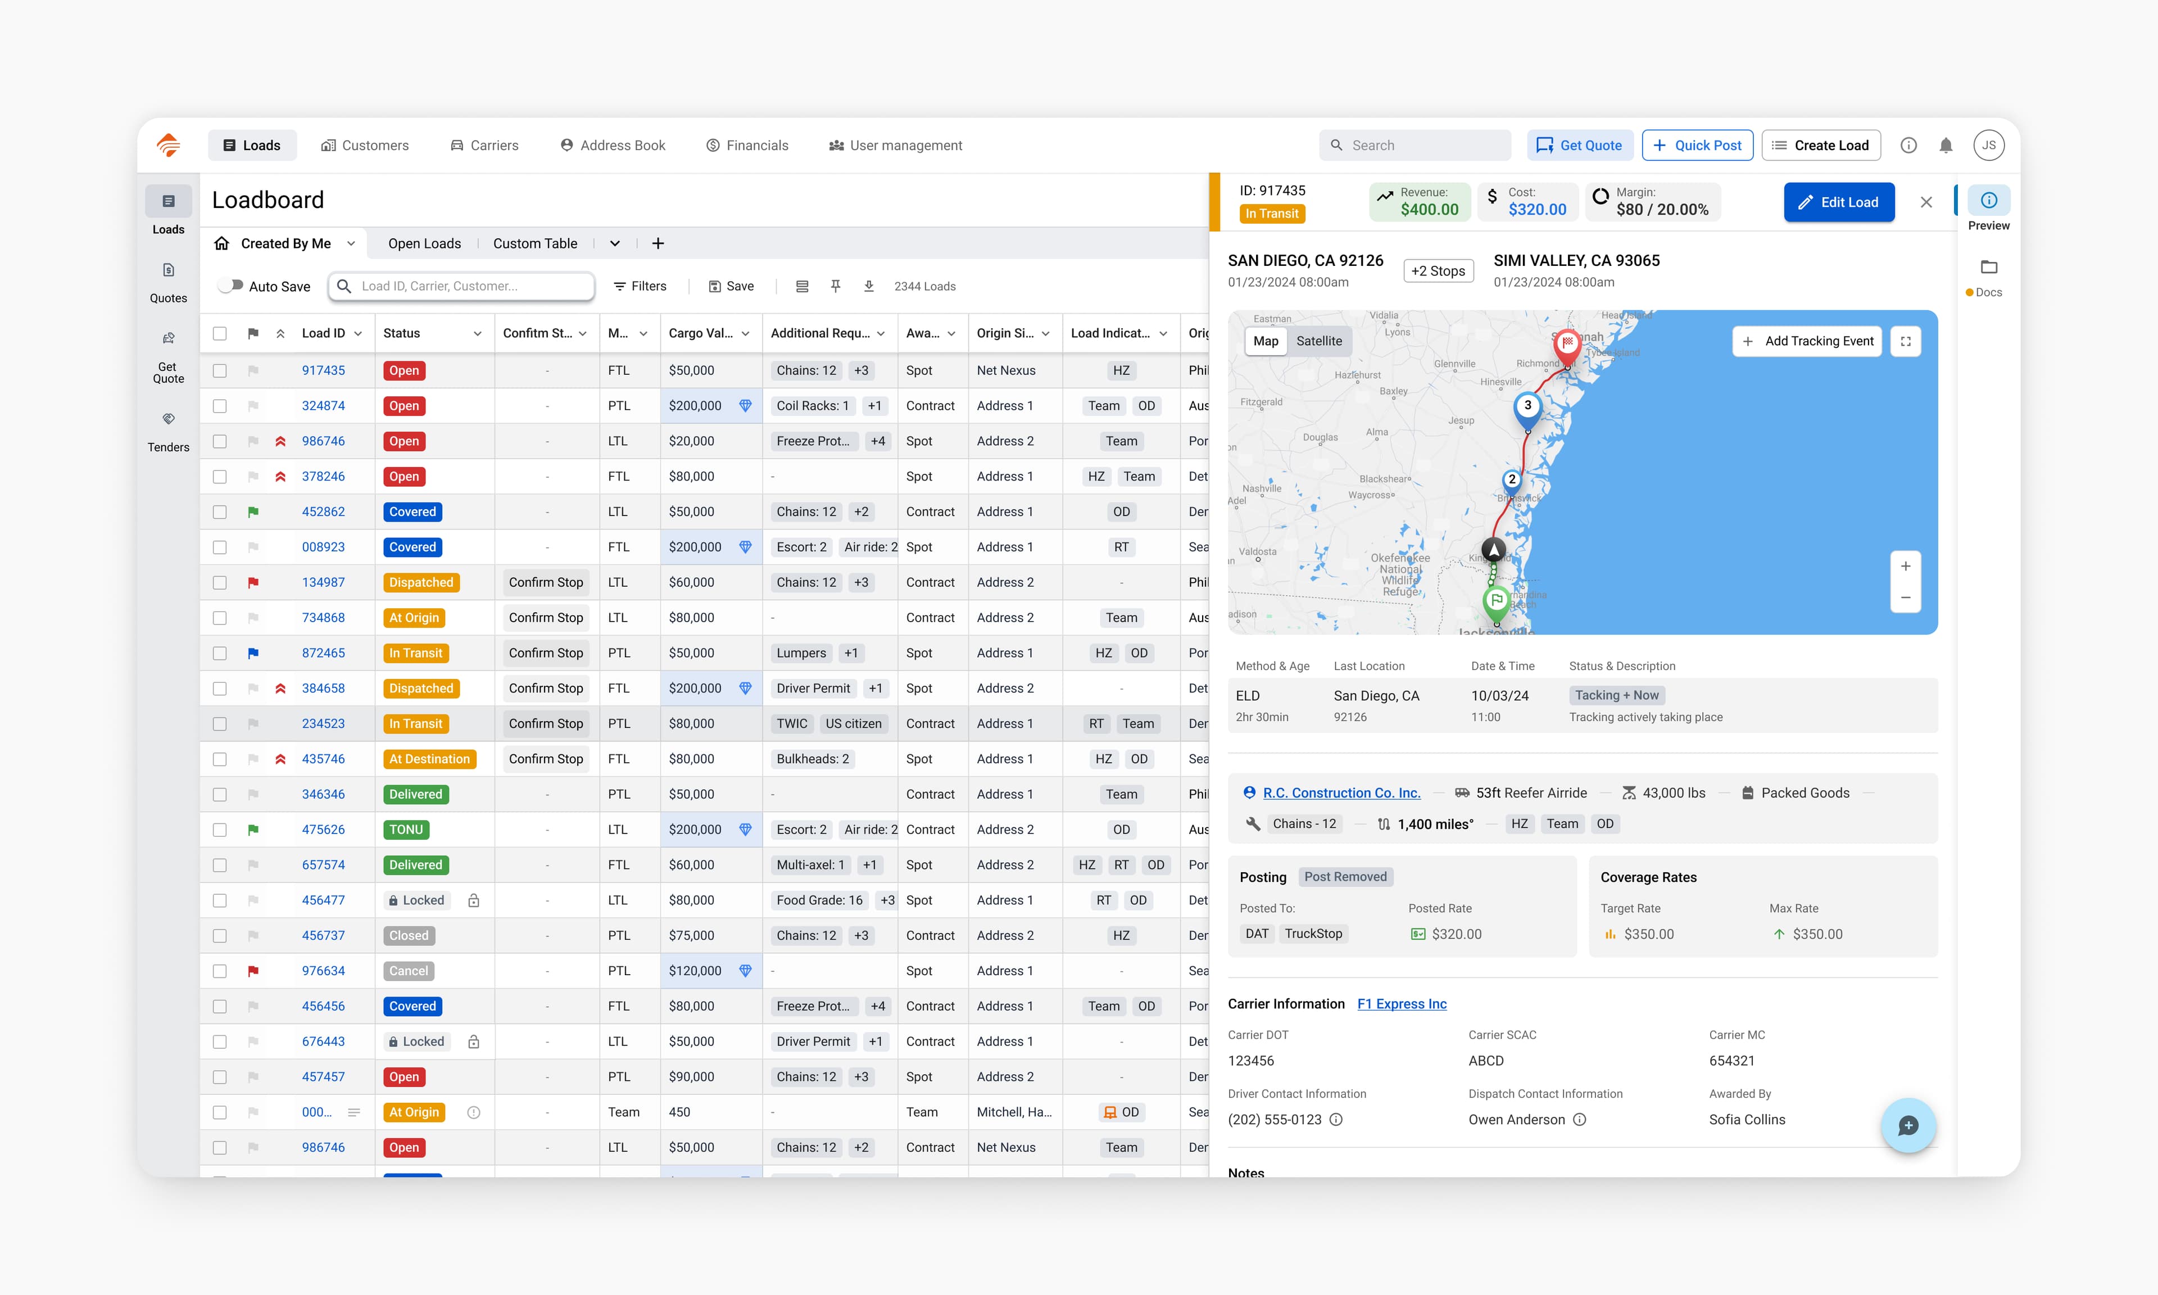This screenshot has width=2158, height=1295.
Task: Open the Cargo Val... column dropdown
Action: 745,333
